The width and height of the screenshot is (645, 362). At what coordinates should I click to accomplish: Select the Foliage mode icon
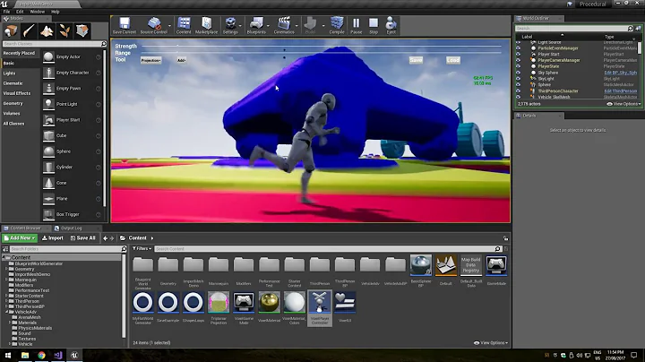64,30
